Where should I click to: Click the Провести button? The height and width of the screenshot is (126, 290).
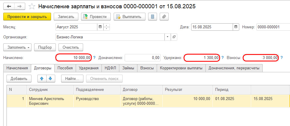click(x=96, y=17)
